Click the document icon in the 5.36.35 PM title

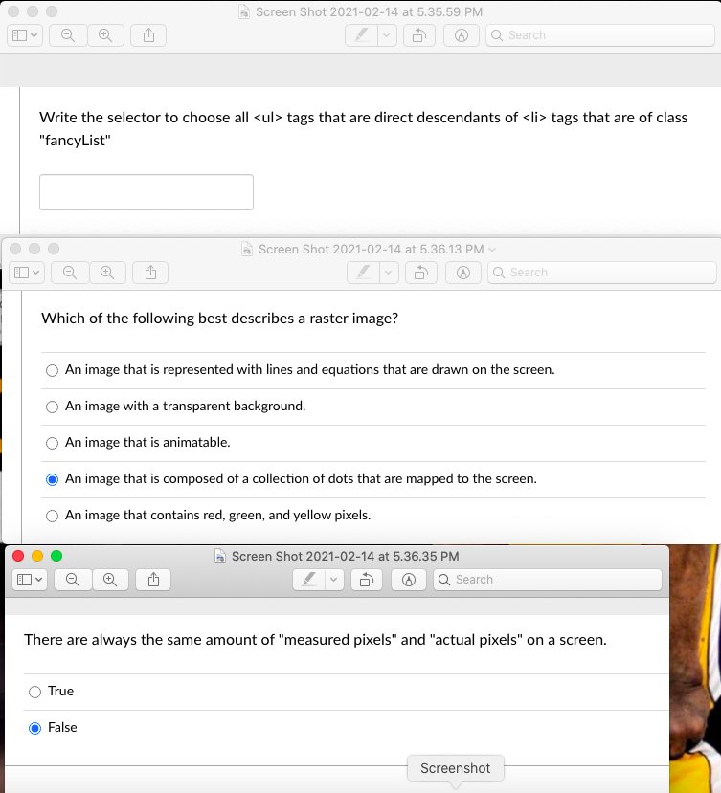click(220, 556)
